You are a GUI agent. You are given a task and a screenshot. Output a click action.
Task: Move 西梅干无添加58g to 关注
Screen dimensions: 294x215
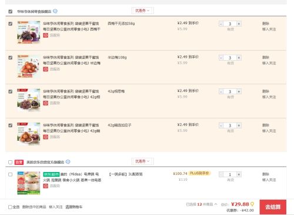point(269,29)
